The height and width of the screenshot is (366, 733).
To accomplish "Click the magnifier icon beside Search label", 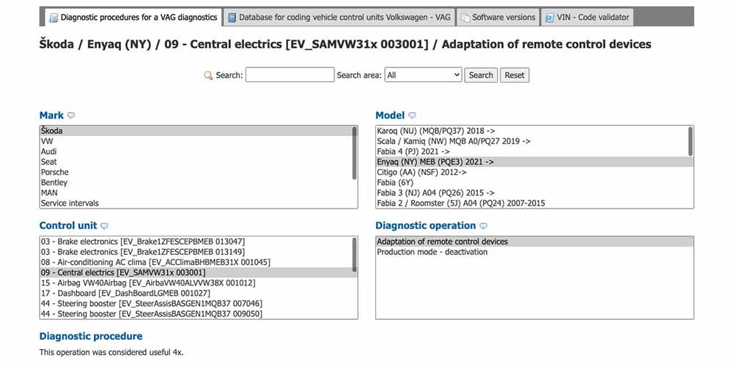I will 208,75.
